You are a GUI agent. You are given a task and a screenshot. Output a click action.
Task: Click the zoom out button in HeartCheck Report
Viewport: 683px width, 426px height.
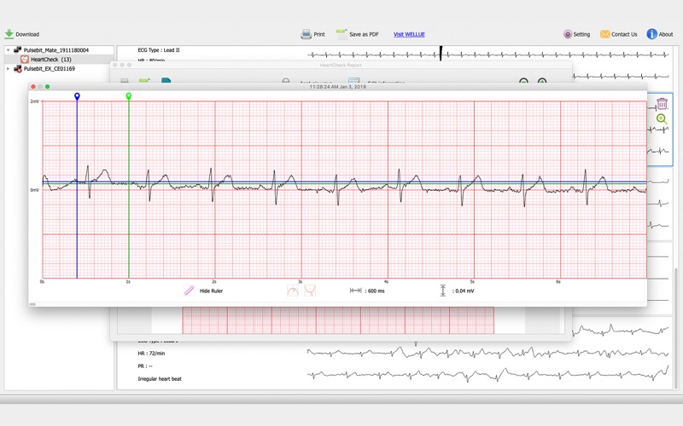click(523, 81)
